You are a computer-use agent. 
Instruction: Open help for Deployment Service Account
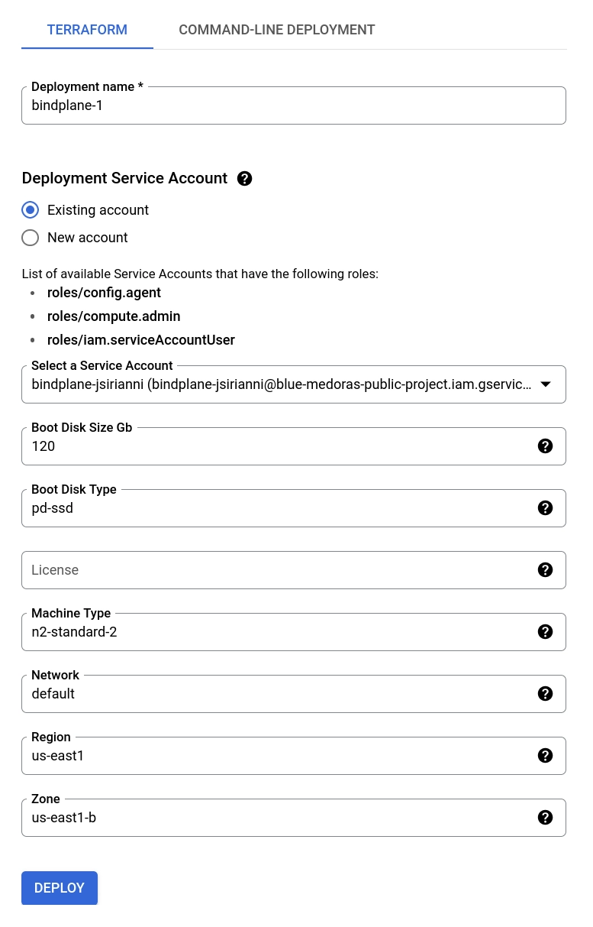click(x=244, y=179)
